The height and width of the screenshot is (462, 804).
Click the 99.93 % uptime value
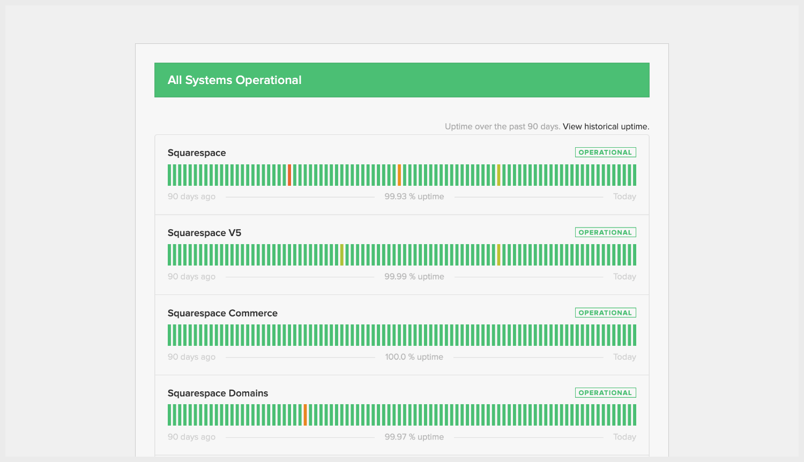[414, 196]
